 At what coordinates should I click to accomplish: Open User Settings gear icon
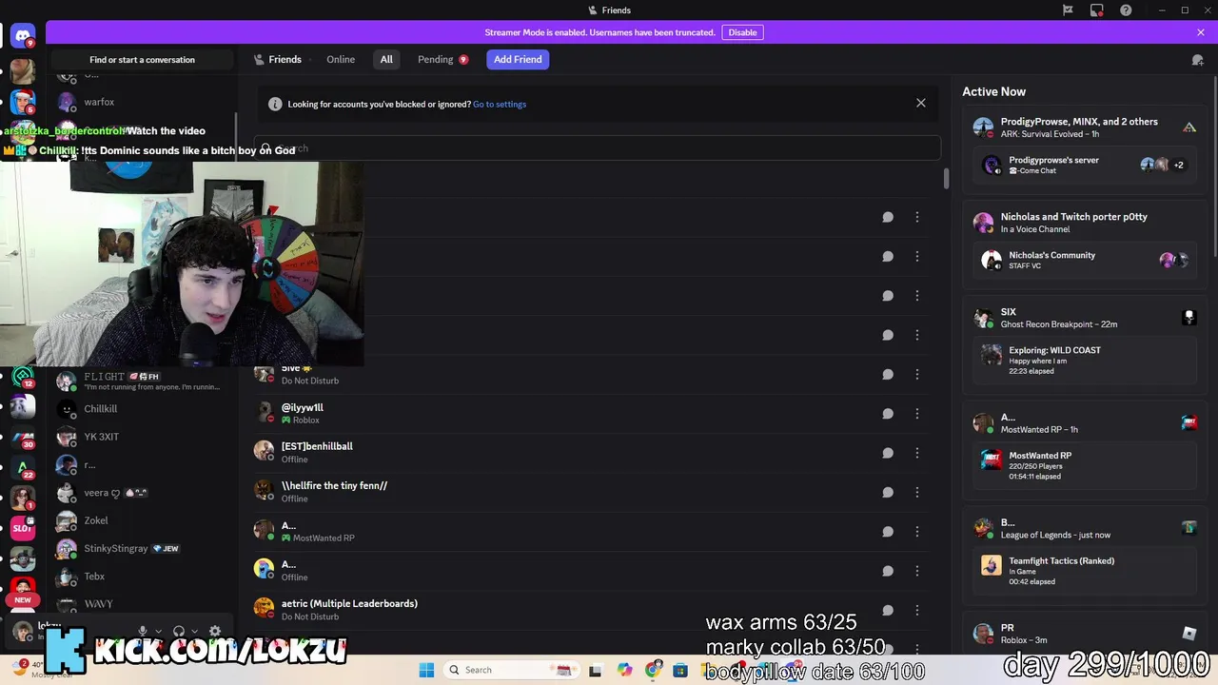(x=215, y=631)
